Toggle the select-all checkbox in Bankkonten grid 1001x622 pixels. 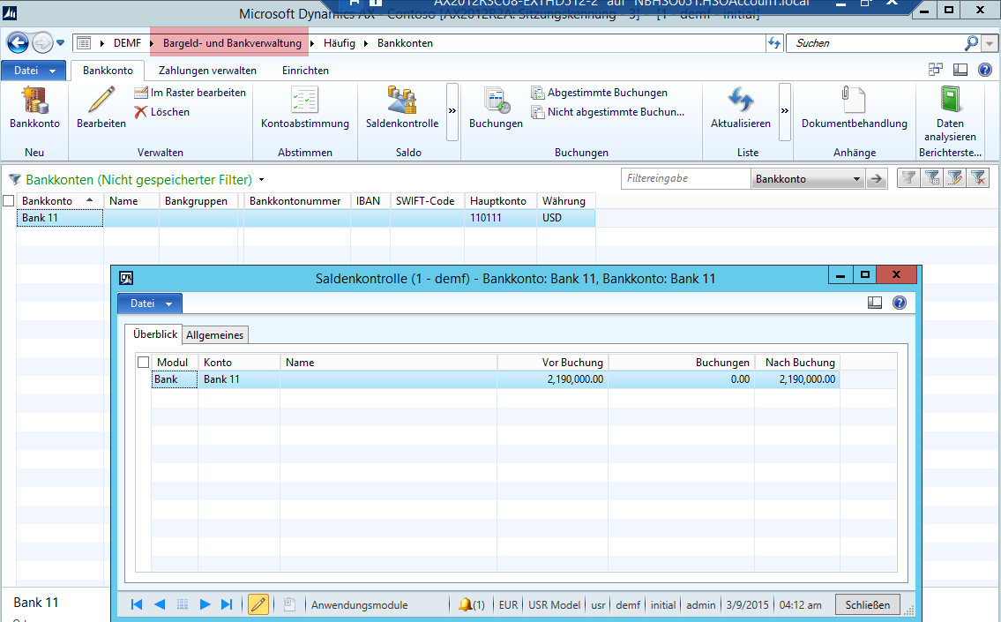[9, 201]
